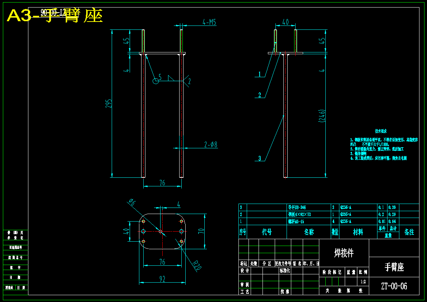Click the 40 dimension left of plan view
This screenshot has width=427, height=302.
coord(126,231)
